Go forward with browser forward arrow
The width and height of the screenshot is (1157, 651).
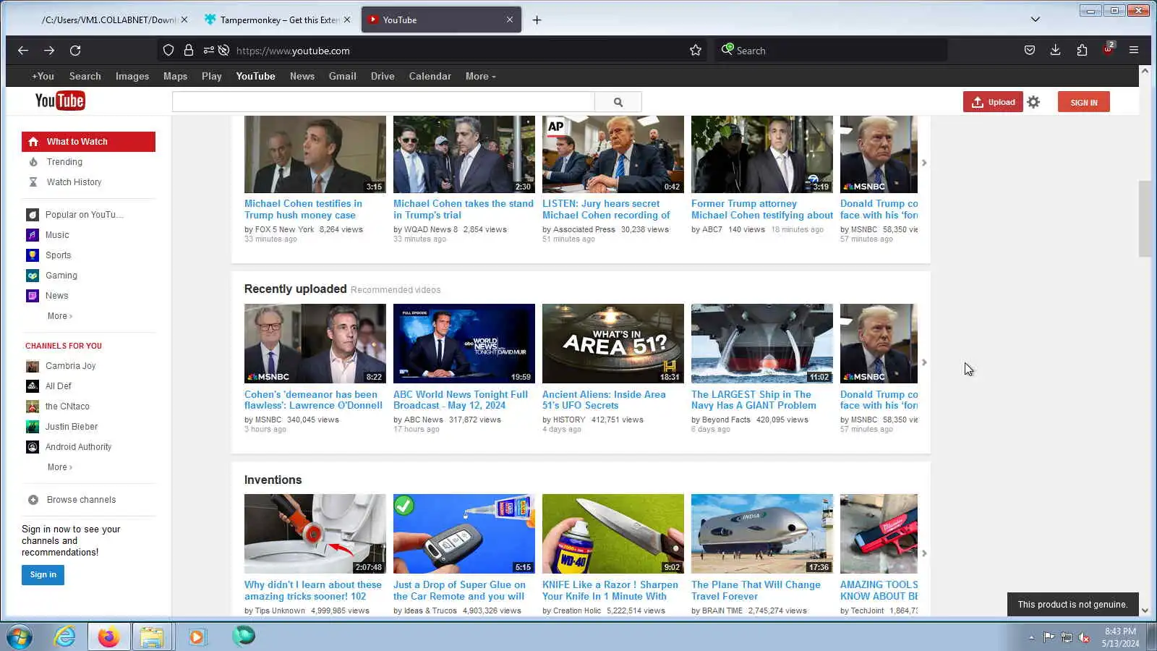tap(49, 51)
